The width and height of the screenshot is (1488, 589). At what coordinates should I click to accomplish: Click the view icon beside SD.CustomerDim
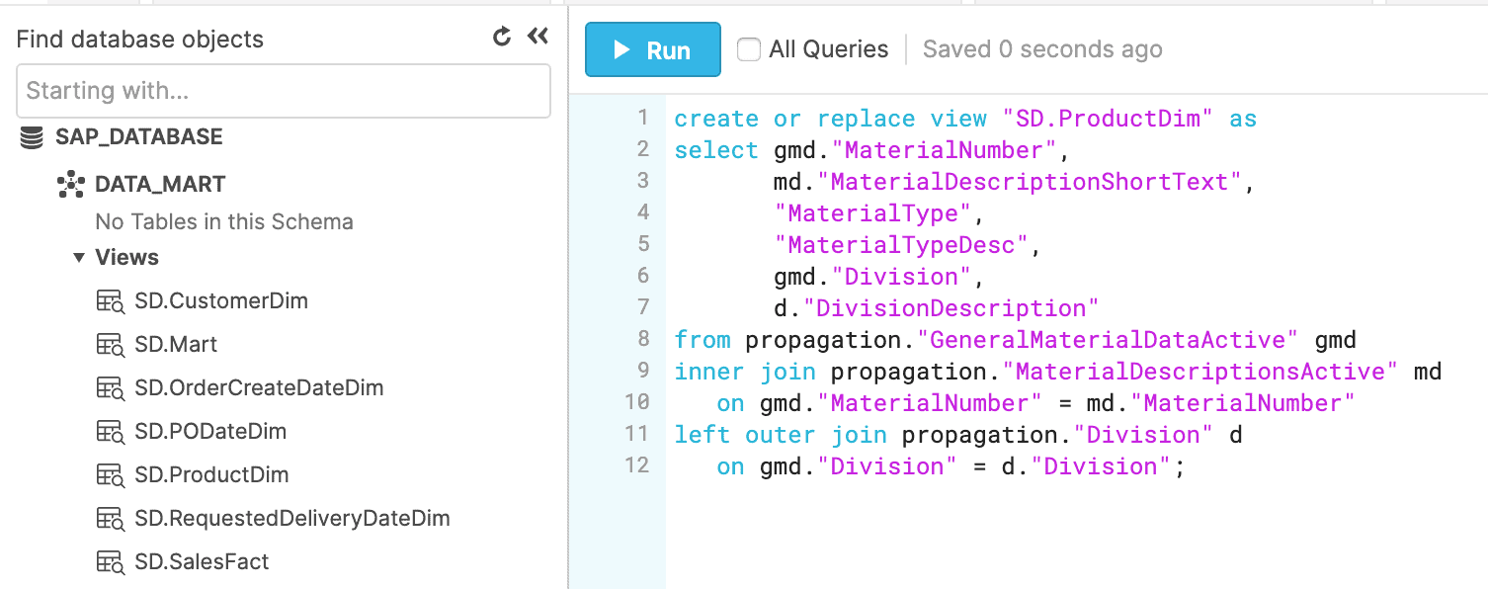pyautogui.click(x=110, y=301)
